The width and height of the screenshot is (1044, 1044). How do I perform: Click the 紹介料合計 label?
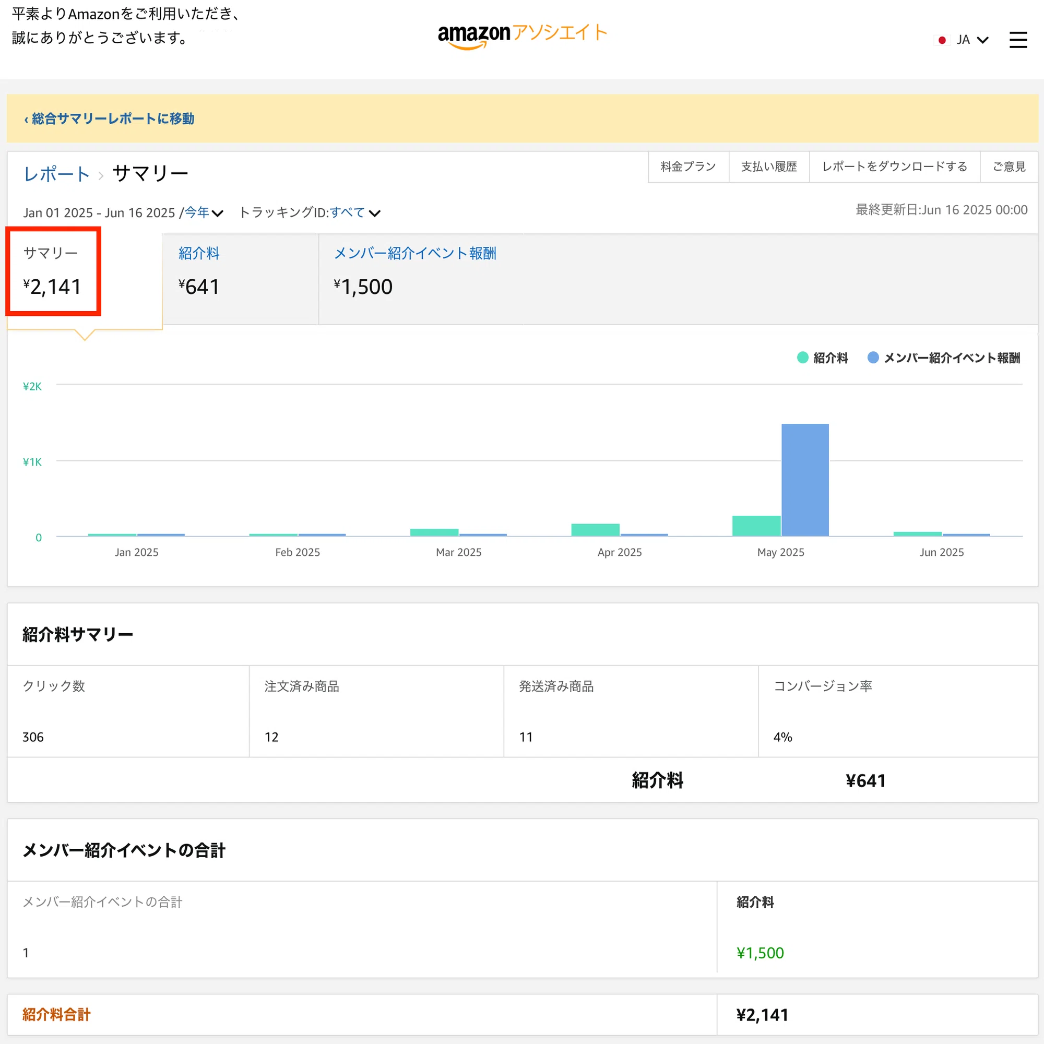pos(56,1014)
